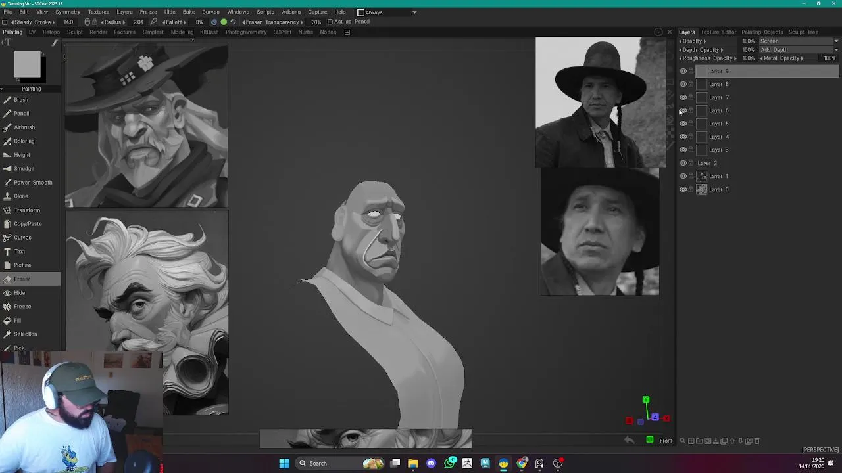Click the search layers magnifier icon

coord(682,441)
